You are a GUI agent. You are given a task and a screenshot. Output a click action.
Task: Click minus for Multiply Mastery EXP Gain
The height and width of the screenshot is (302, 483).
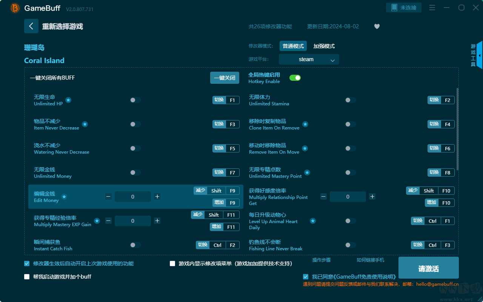(x=108, y=221)
